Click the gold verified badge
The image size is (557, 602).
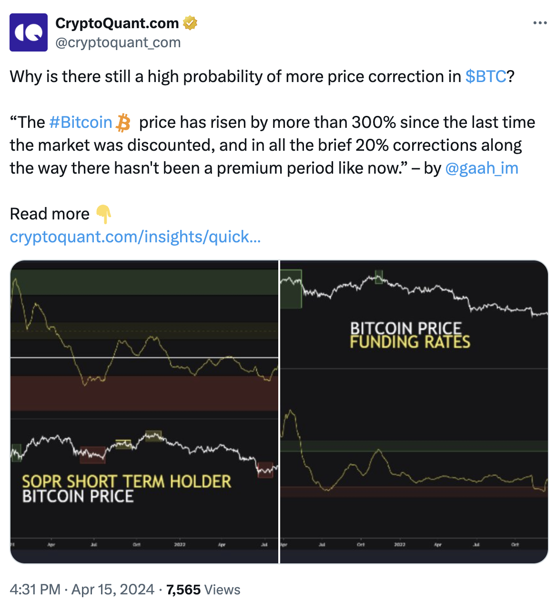pyautogui.click(x=190, y=23)
